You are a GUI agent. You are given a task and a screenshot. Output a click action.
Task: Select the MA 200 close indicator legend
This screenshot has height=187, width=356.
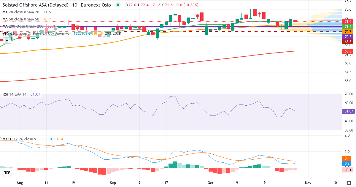(x=23, y=26)
